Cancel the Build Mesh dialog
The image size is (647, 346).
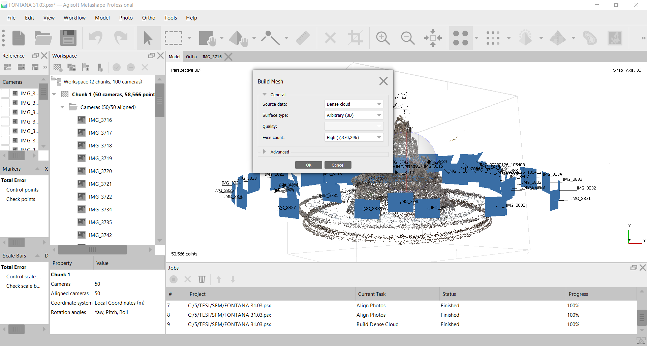pos(338,165)
